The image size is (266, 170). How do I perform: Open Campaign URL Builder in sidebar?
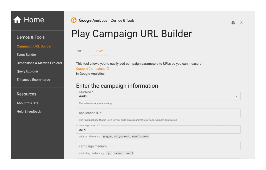[x=34, y=46]
